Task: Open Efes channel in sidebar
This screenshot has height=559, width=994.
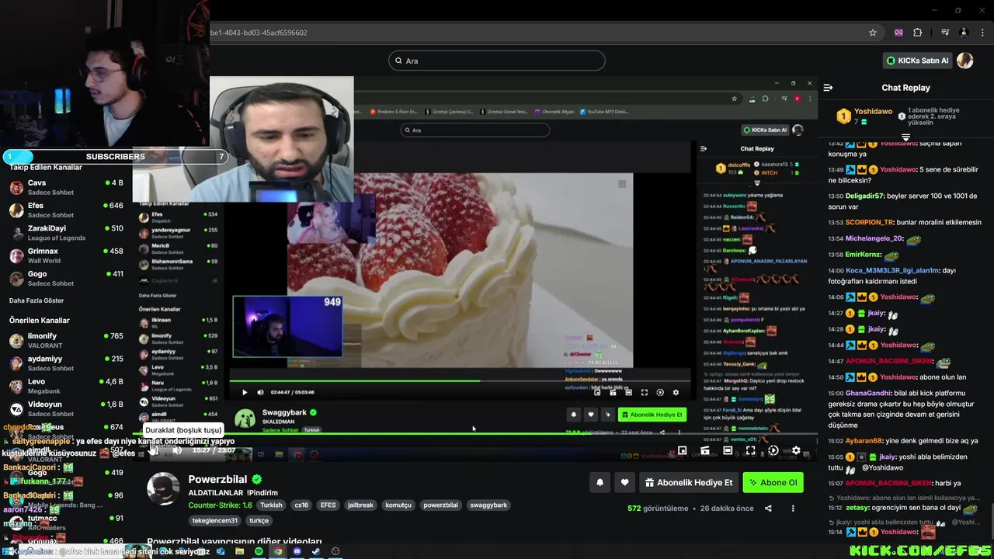Action: tap(66, 210)
